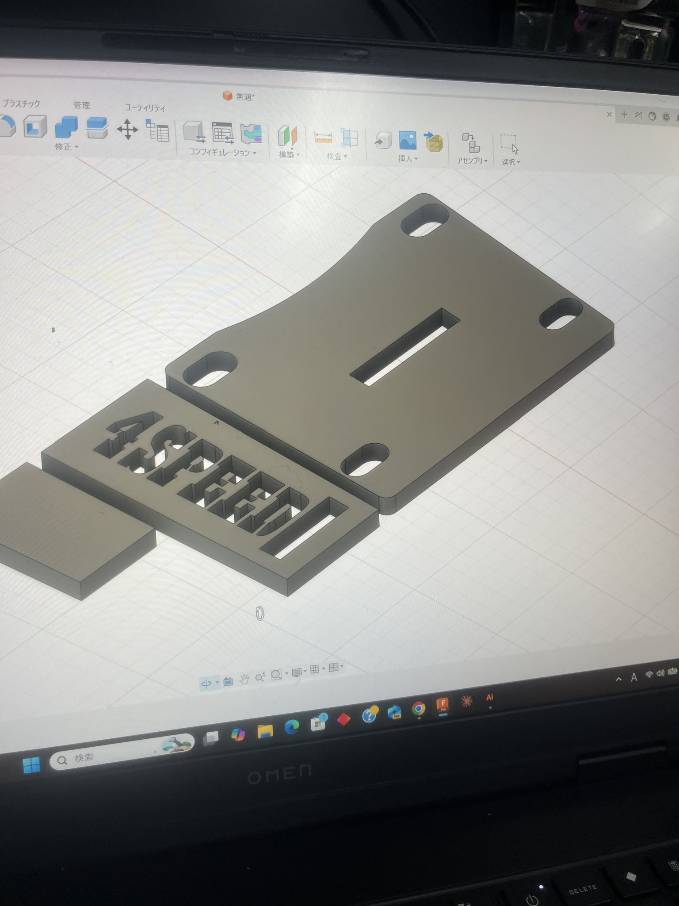This screenshot has width=679, height=906.
Task: Add a new design tab with plus
Action: click(x=624, y=115)
